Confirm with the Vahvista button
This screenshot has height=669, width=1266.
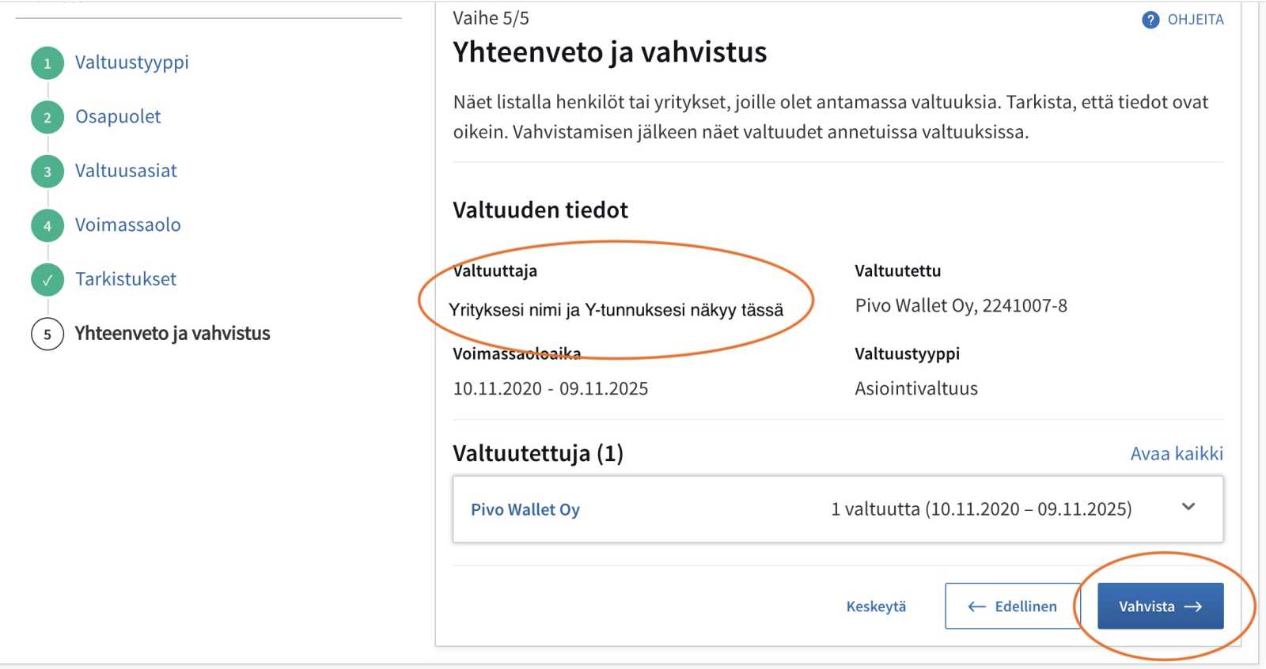(x=1160, y=606)
